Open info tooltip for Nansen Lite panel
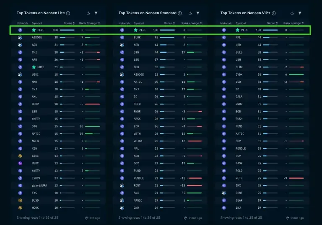 pos(68,13)
